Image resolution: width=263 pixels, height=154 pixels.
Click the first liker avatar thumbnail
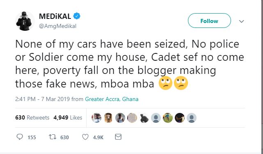(x=96, y=118)
